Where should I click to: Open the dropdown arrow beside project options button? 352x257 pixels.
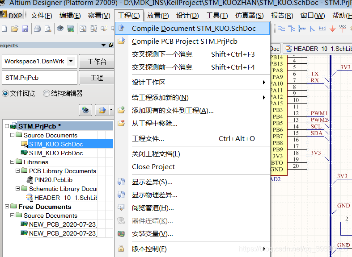click(111, 110)
